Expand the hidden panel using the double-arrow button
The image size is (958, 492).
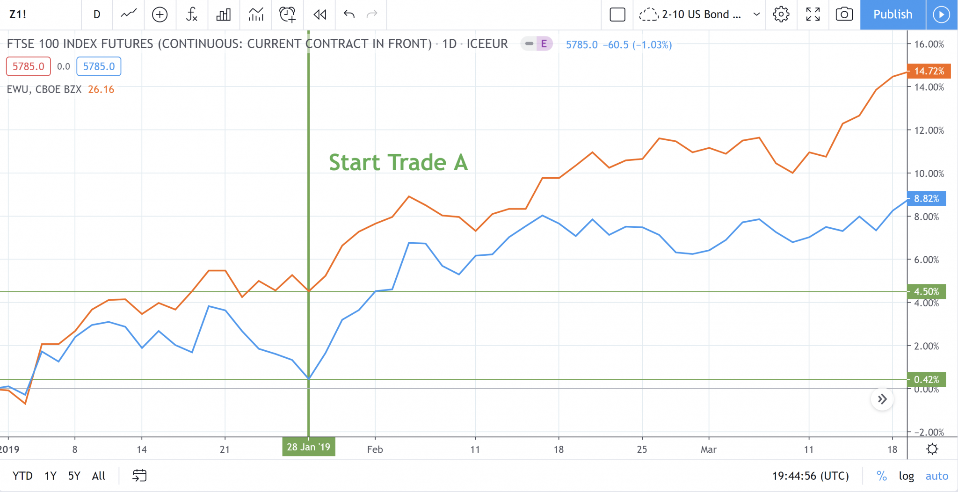(x=883, y=399)
